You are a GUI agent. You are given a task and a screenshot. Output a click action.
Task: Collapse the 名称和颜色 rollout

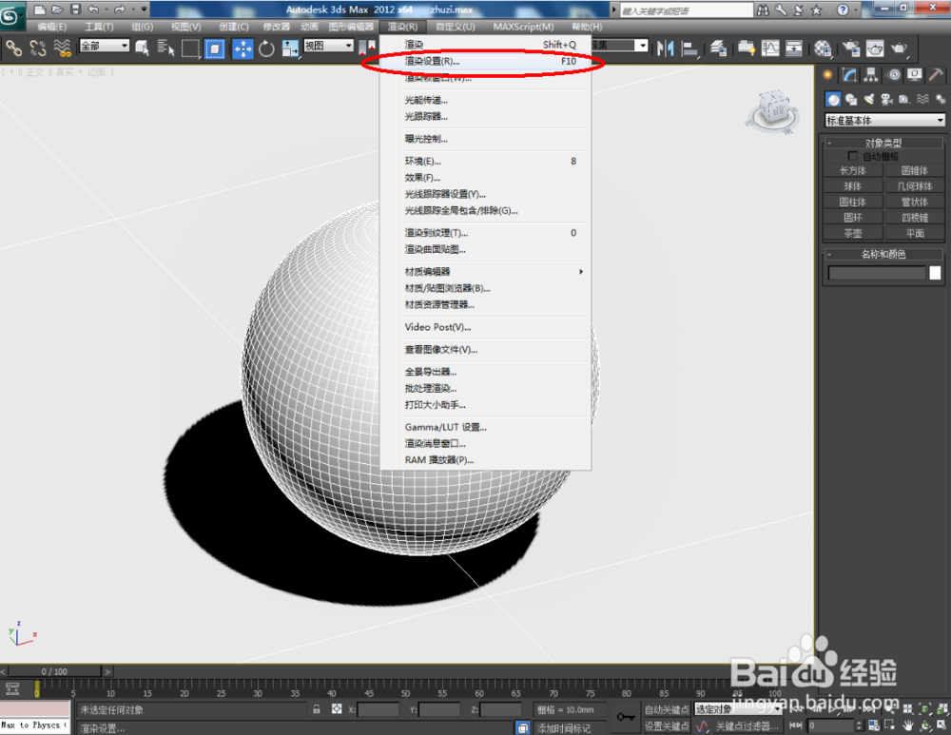point(883,254)
